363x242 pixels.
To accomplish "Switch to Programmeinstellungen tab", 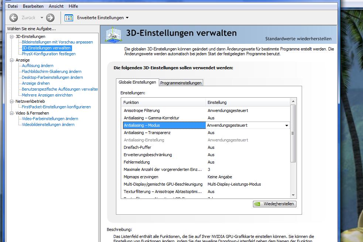I will click(x=181, y=83).
